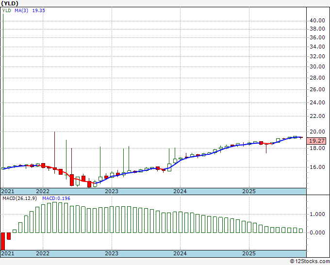
Task: Click the 2023 label on MACD timeline
Action: 112,253
